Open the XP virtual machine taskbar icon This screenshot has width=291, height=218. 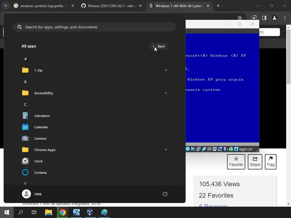coord(76,212)
